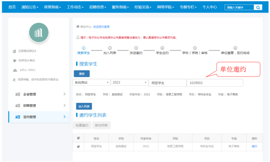Viewport: 270px width, 162px height.
Task: Open the 通知公告 dropdown menu
Action: pyautogui.click(x=30, y=7)
